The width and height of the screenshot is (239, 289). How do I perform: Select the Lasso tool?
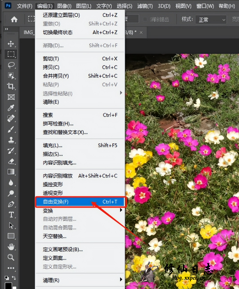click(x=11, y=65)
